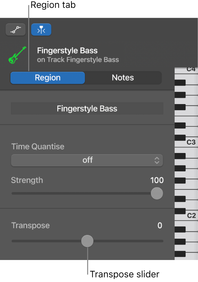Select the Region tab
This screenshot has height=282, width=198.
pos(47,77)
